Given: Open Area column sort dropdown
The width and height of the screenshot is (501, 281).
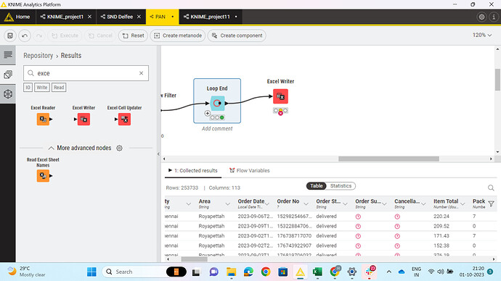Looking at the screenshot, I should pyautogui.click(x=227, y=204).
